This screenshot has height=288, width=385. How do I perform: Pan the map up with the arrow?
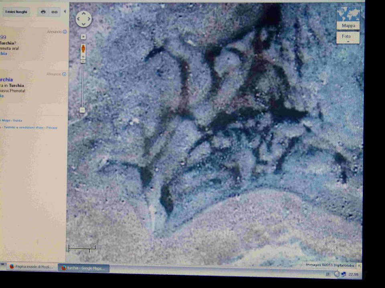[83, 14]
